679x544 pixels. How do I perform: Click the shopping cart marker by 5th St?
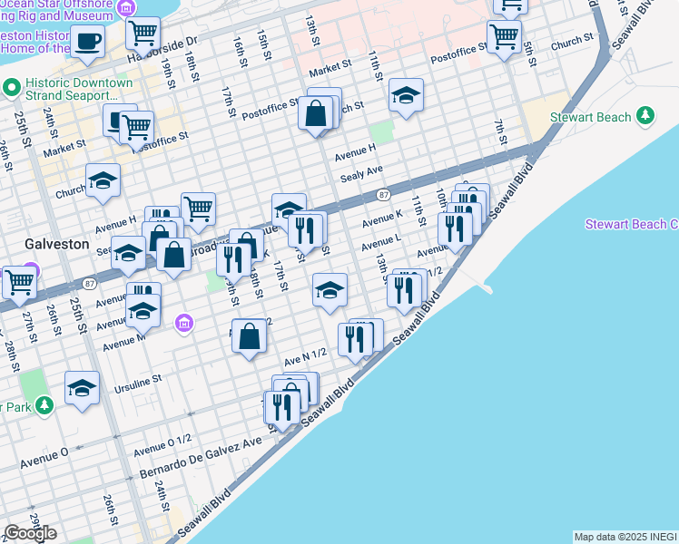(x=504, y=39)
